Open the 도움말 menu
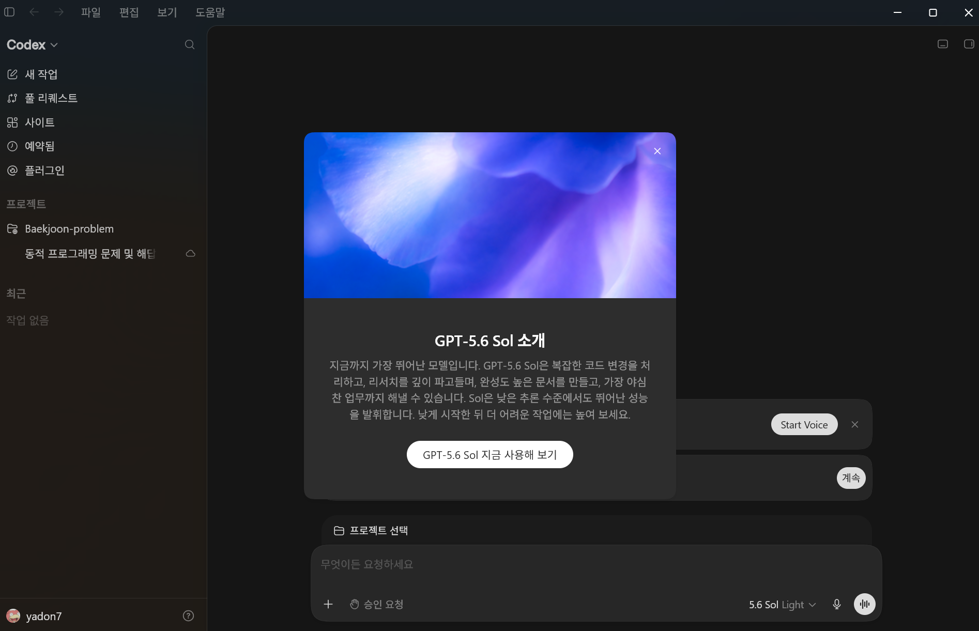 coord(210,12)
